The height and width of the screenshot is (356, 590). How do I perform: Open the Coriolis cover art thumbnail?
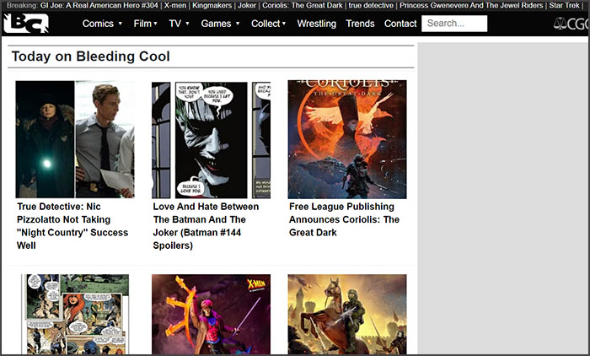[347, 139]
